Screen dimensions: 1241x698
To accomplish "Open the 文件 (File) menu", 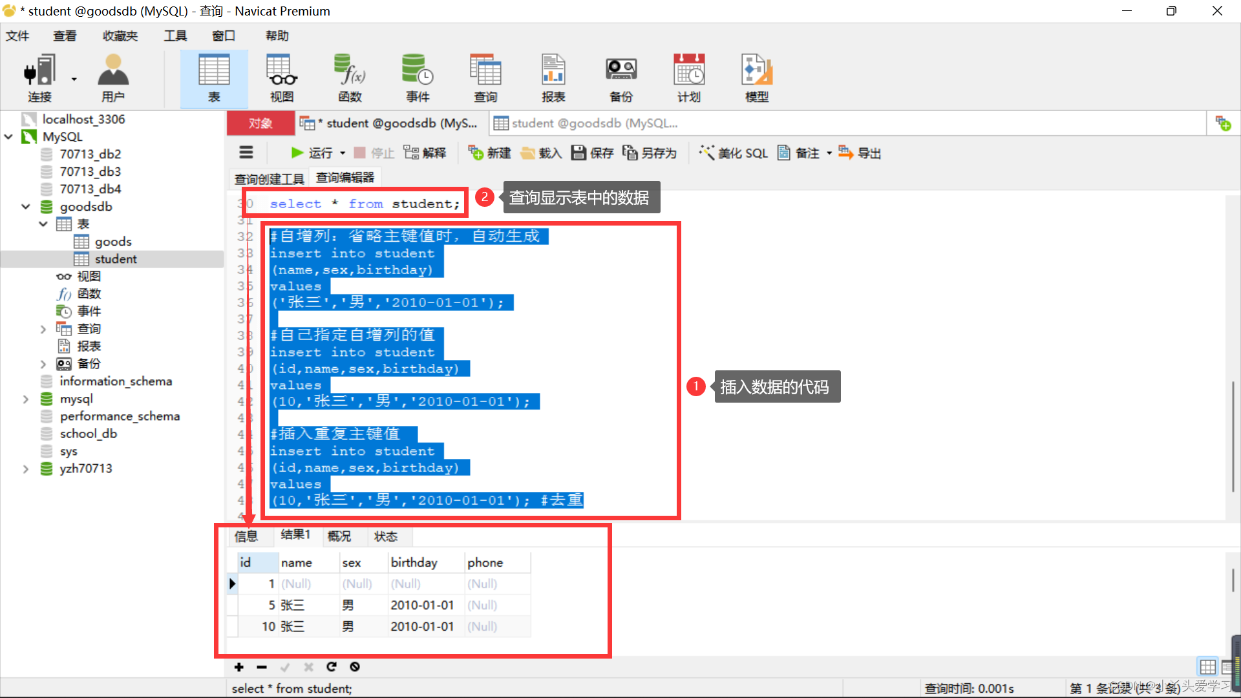I will [x=17, y=36].
